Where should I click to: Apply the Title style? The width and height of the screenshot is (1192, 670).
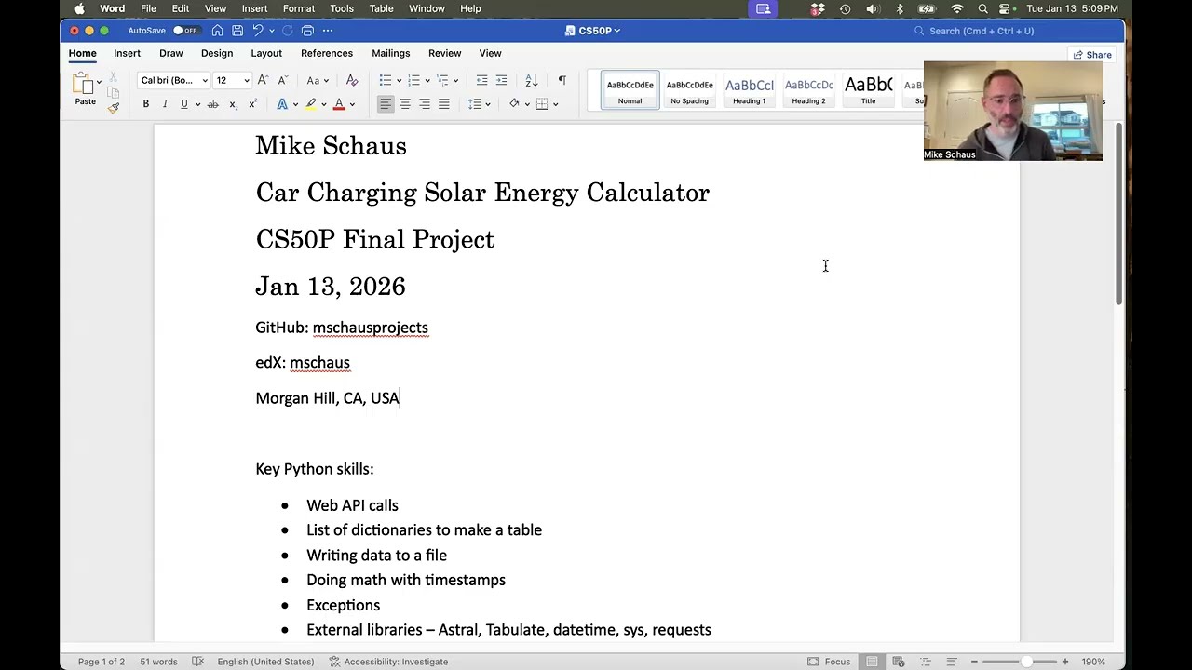tap(868, 90)
